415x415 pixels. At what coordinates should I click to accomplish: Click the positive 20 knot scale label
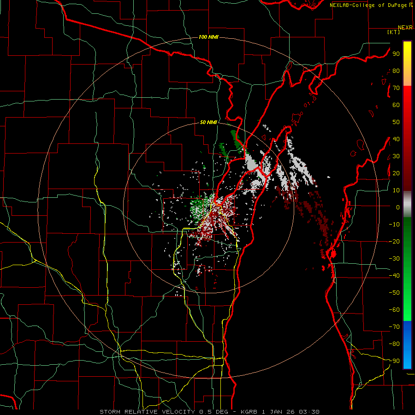coord(396,173)
